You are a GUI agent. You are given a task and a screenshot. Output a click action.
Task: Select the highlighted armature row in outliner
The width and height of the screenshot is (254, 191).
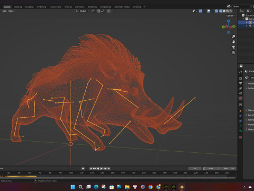click(x=246, y=22)
